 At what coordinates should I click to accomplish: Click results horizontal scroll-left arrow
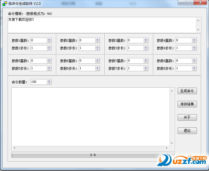[14, 148]
